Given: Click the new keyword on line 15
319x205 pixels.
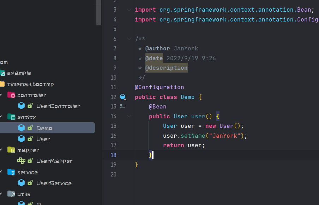Looking at the screenshot, I should (211, 126).
